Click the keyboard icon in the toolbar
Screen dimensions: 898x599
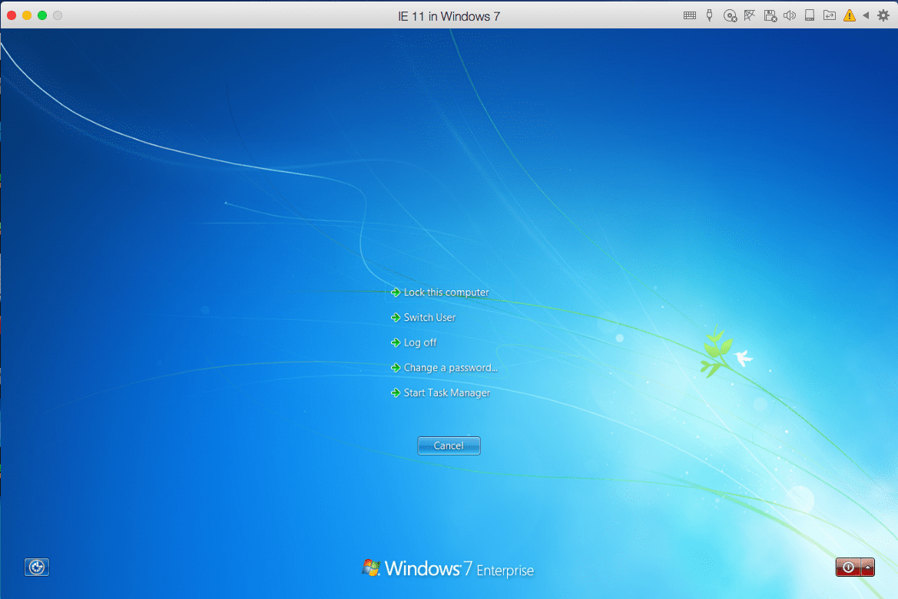[689, 15]
